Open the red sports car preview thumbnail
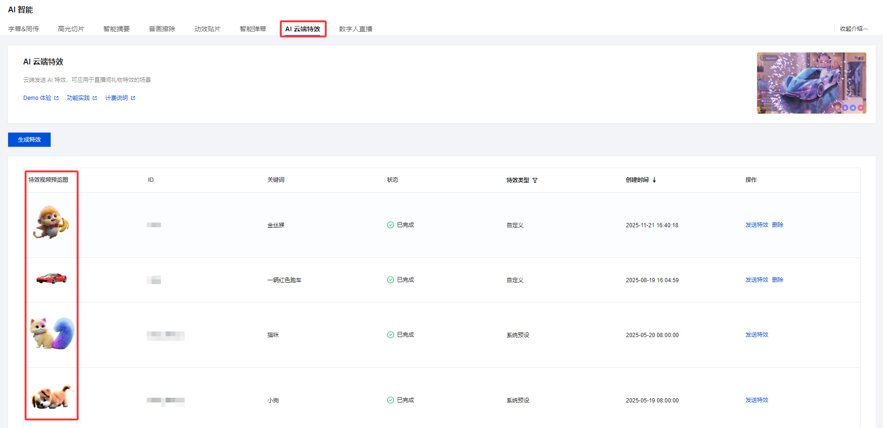 point(52,278)
